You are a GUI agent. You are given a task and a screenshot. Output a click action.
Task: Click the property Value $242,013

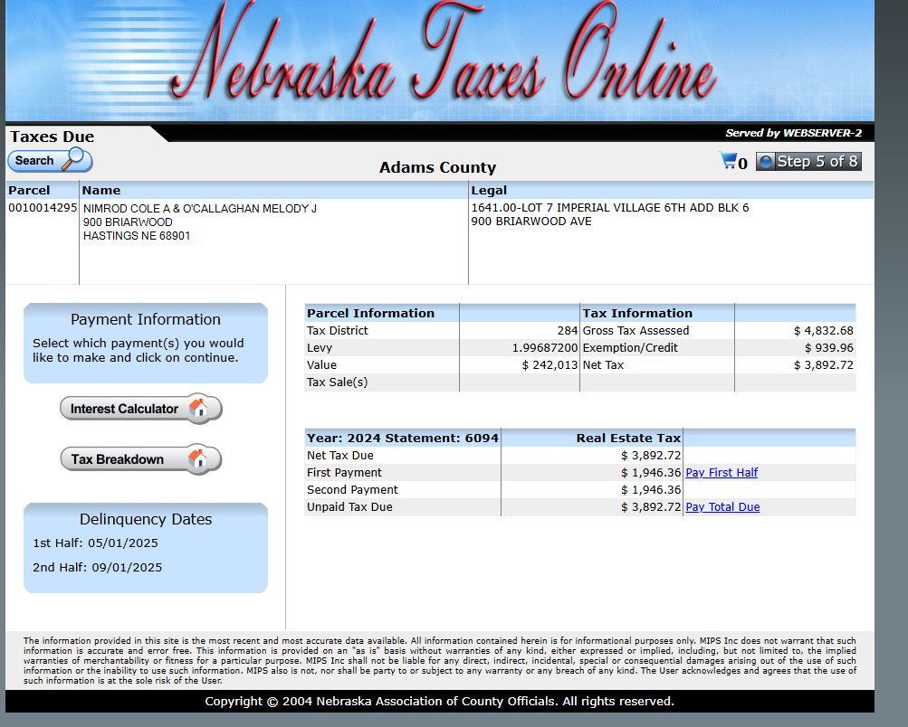pyautogui.click(x=550, y=365)
